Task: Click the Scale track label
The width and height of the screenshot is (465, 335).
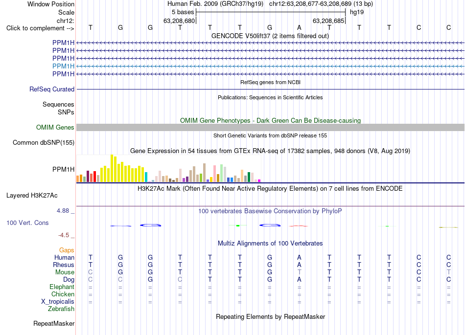Action: point(66,12)
